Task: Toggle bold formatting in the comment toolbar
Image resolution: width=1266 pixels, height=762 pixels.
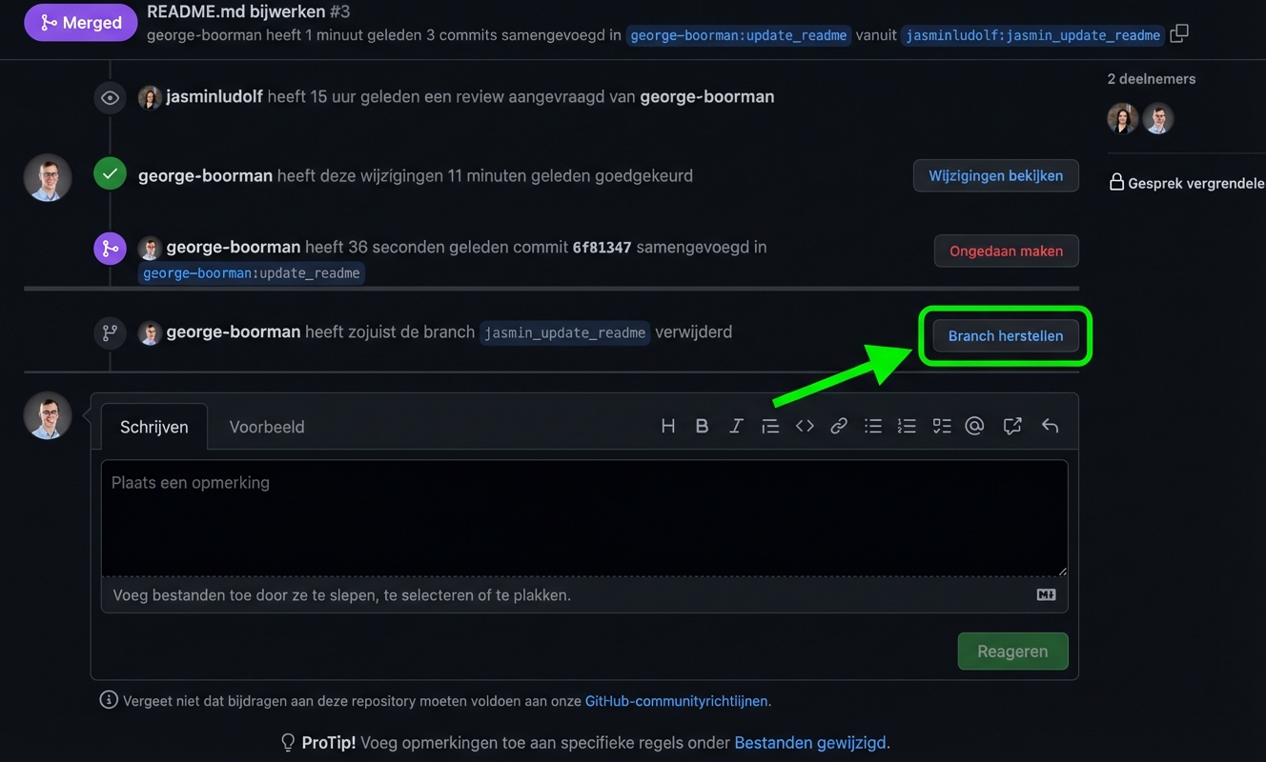Action: click(702, 426)
